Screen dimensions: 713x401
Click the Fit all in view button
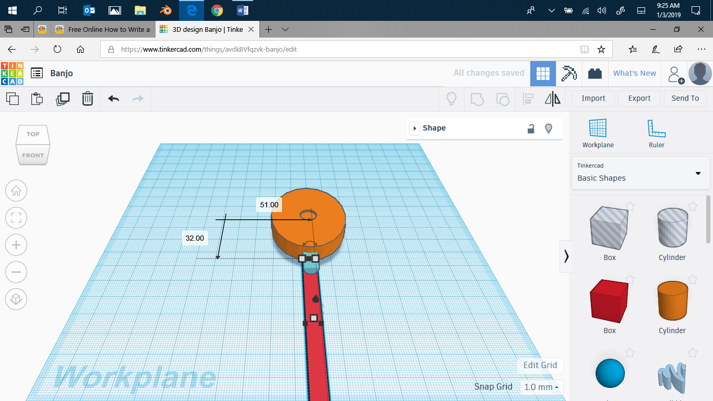16,218
